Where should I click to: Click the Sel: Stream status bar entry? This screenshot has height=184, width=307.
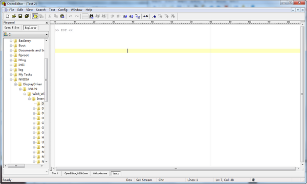(x=144, y=180)
